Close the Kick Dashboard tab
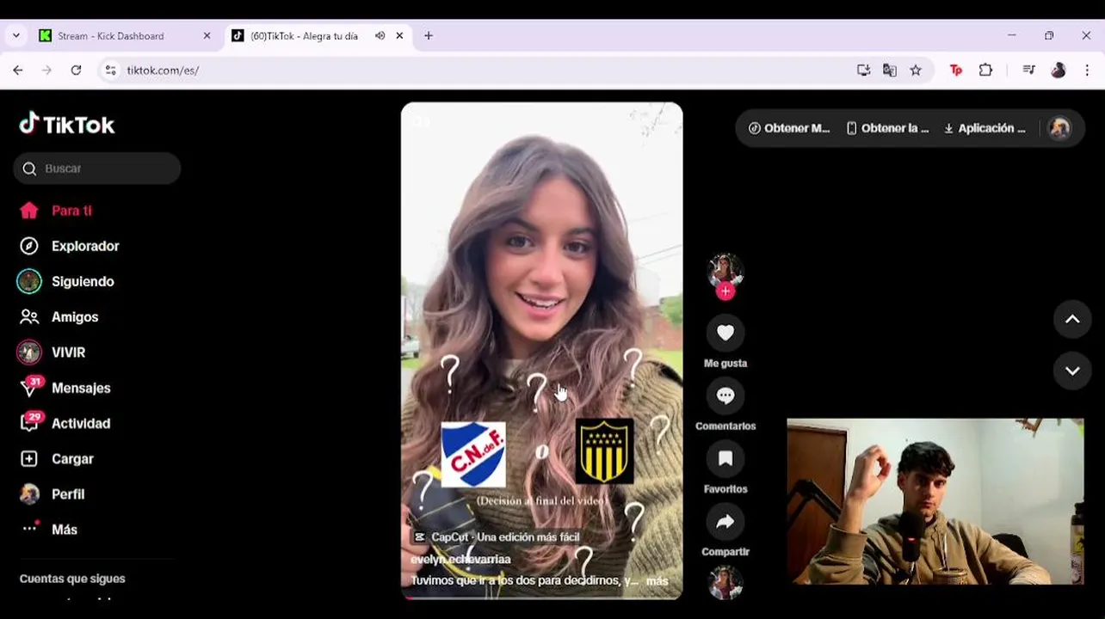 (x=207, y=36)
